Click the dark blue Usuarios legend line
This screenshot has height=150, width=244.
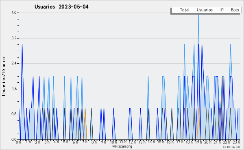click(x=193, y=10)
